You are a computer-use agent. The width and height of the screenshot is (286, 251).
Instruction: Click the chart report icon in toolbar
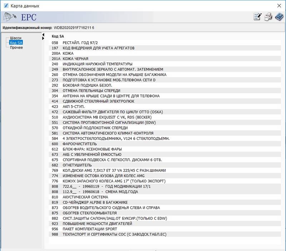pos(257,17)
